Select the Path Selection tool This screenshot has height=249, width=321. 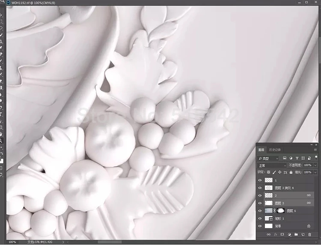tap(1, 121)
